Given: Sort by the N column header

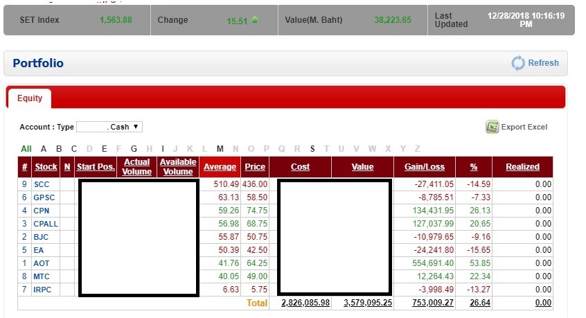Looking at the screenshot, I should [67, 167].
